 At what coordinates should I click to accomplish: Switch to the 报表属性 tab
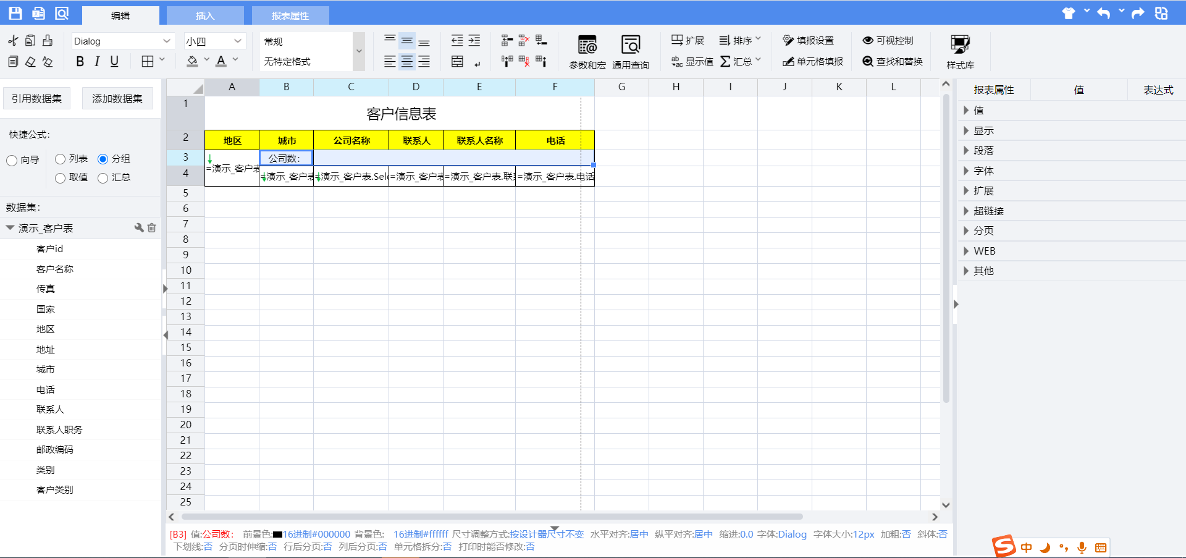tap(290, 15)
